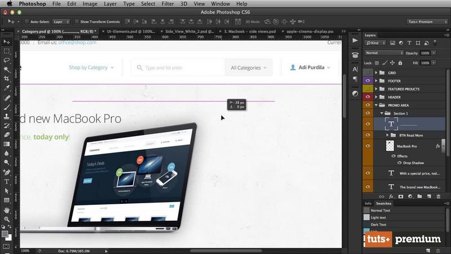Screen dimensions: 451x254
Task: Filter layers by type (T) icon
Action: (x=409, y=43)
